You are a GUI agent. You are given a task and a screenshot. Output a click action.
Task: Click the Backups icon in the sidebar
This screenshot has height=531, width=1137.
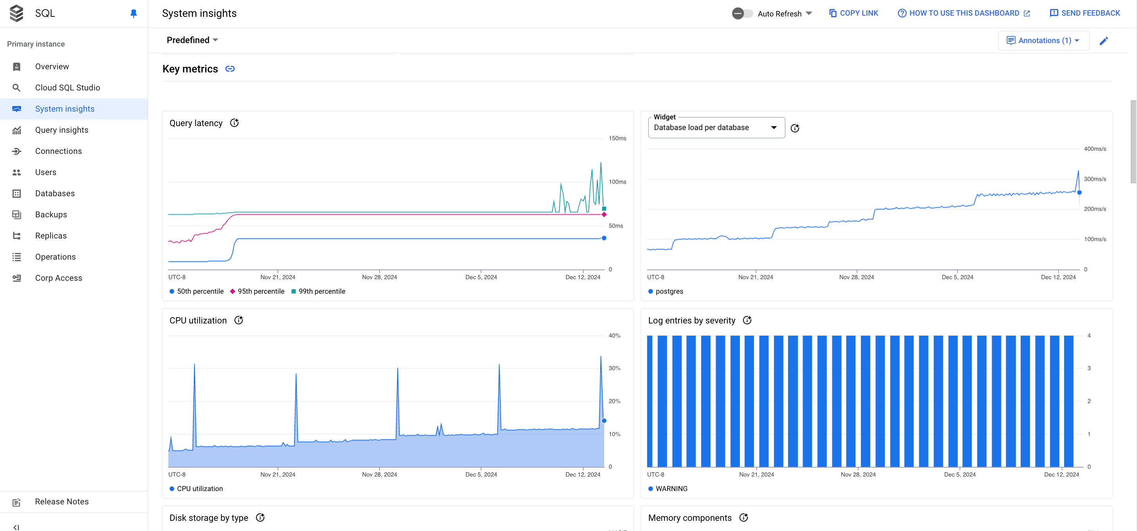pos(16,215)
